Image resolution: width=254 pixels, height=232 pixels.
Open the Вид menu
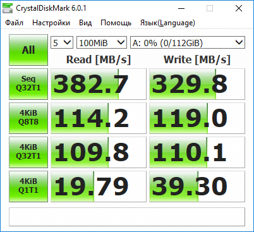pos(85,23)
